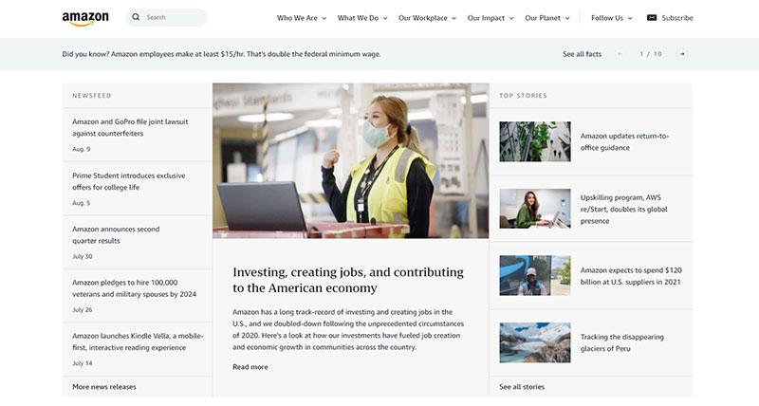Open the Our Impact menu
The width and height of the screenshot is (759, 406).
point(491,18)
